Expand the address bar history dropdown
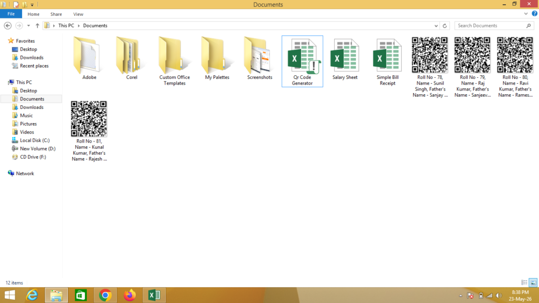The image size is (539, 303). [x=436, y=26]
